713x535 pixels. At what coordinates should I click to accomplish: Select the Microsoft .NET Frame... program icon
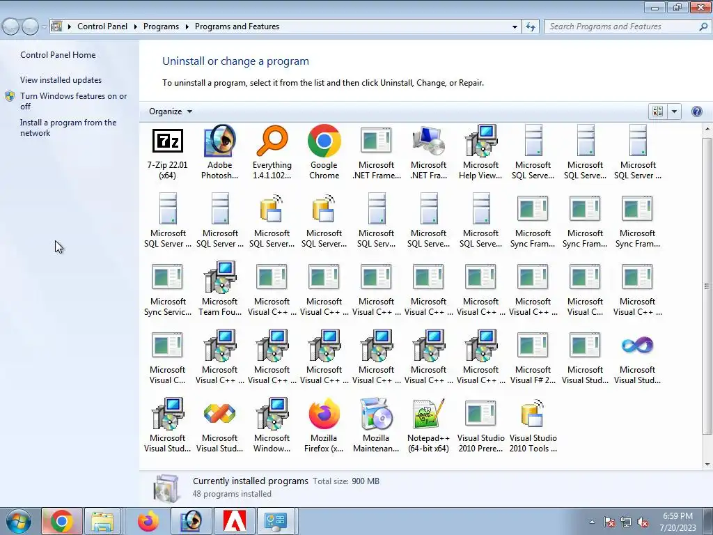pyautogui.click(x=376, y=153)
